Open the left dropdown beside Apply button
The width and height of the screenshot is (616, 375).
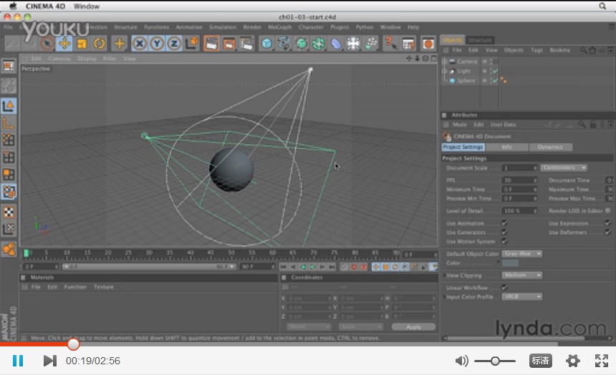coord(309,327)
